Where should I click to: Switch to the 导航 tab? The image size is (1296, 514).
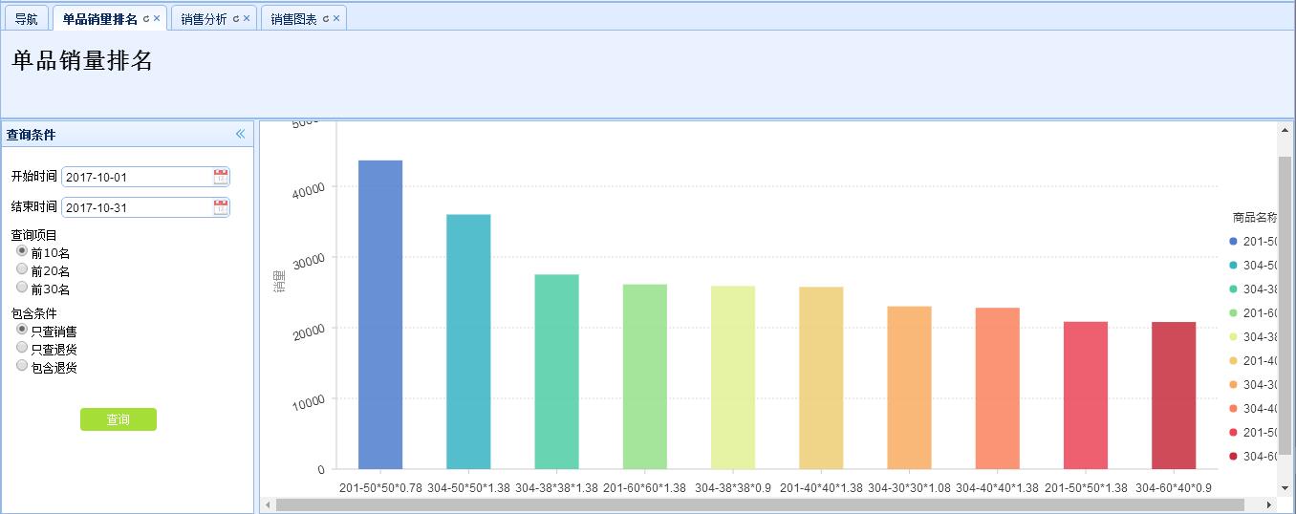tap(26, 19)
